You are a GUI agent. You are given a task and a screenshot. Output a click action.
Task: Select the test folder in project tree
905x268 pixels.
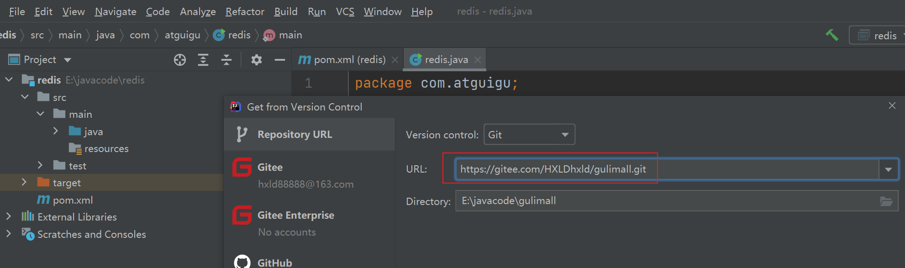click(x=70, y=166)
